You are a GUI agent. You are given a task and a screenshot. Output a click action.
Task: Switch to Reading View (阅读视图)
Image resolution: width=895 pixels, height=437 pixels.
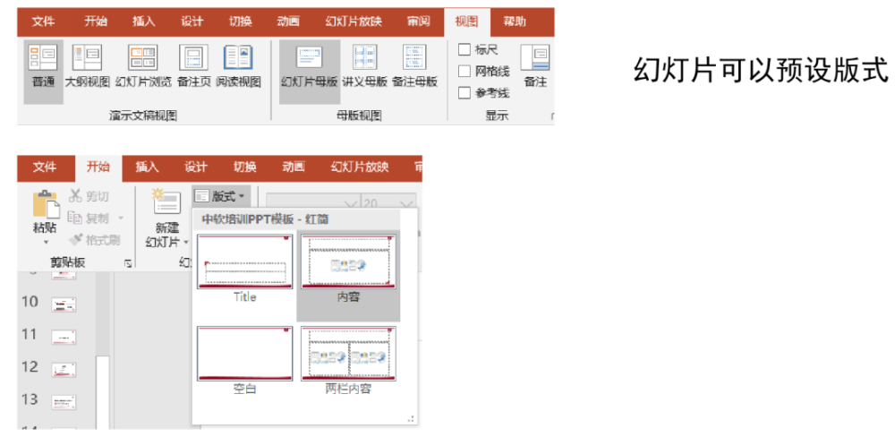(238, 67)
